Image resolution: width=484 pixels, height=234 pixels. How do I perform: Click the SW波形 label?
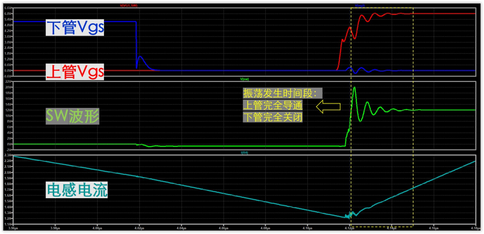pos(73,116)
